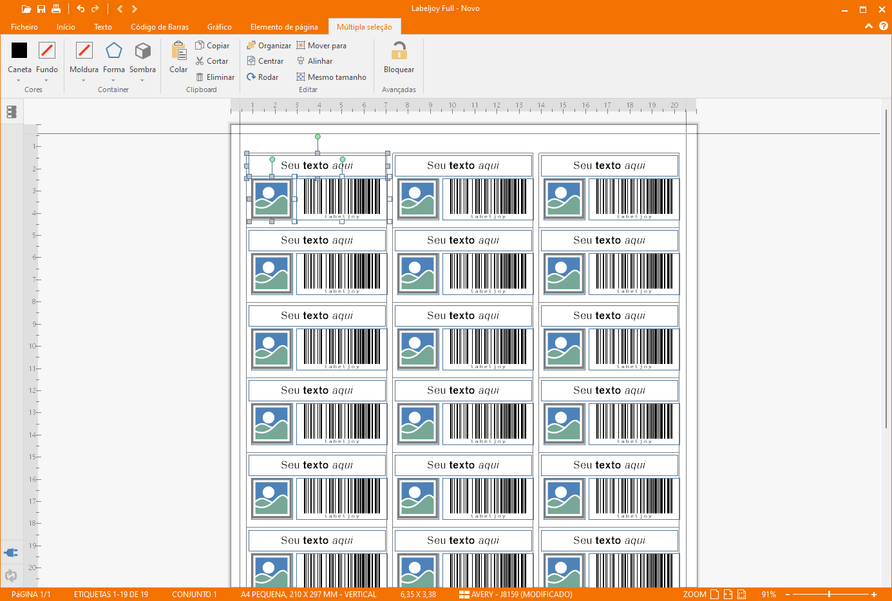Click PáGINA 1/1 in status bar

(x=31, y=595)
